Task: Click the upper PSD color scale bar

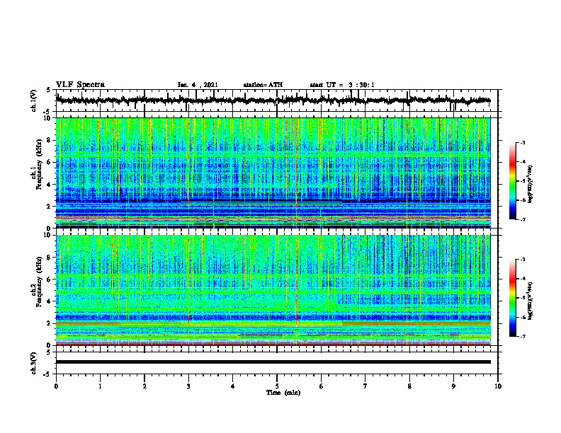Action: 513,181
